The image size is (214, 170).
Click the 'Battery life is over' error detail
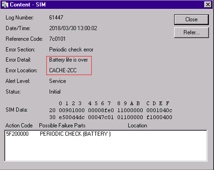click(x=68, y=60)
